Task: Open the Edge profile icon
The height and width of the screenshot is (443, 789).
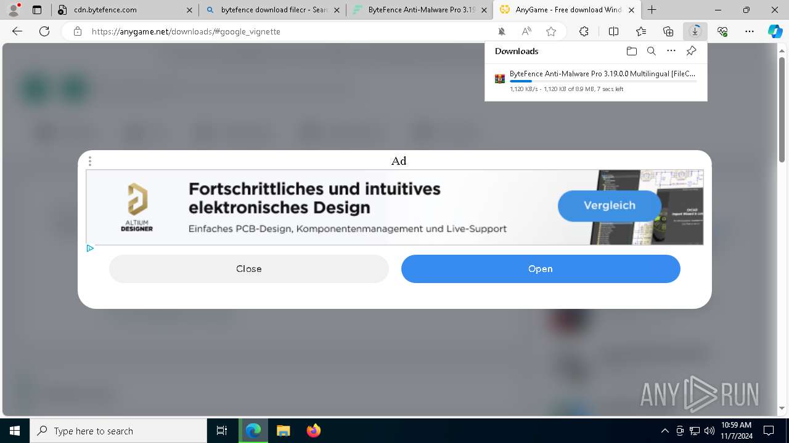Action: click(x=13, y=9)
